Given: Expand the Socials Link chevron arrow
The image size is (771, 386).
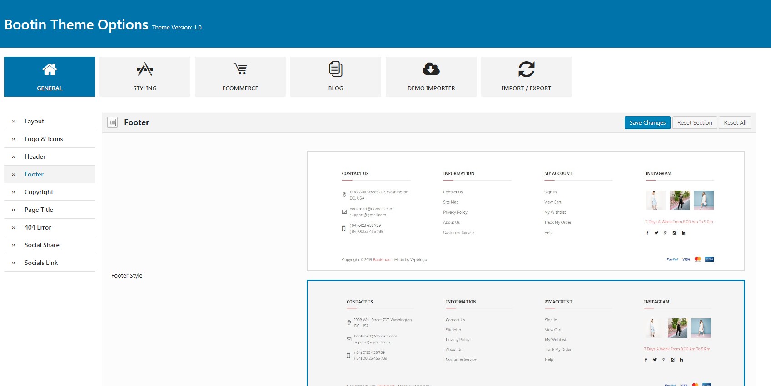Looking at the screenshot, I should (14, 263).
